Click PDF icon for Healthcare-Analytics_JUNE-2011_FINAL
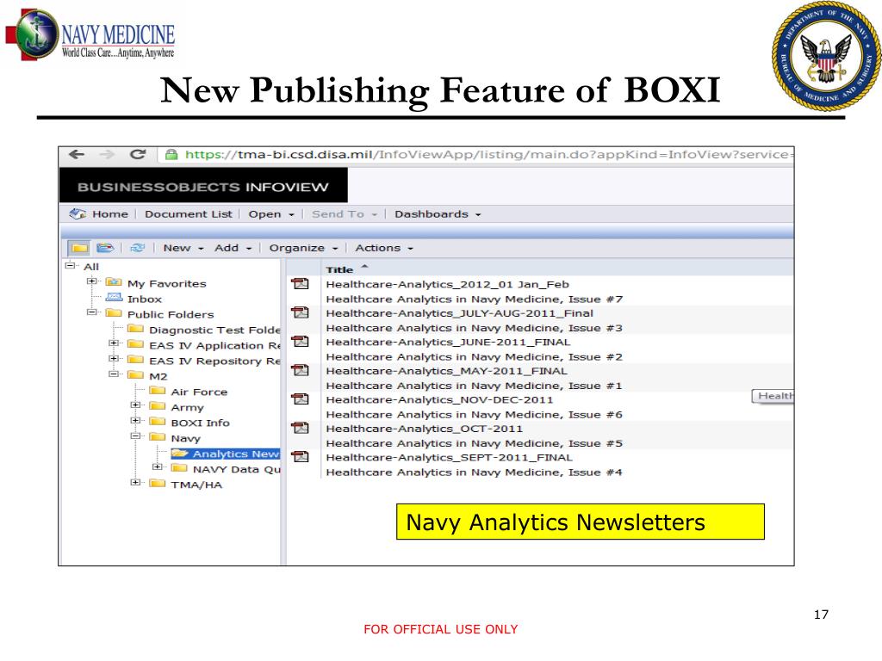 point(300,342)
